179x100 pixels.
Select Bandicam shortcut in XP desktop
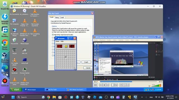[14, 71]
